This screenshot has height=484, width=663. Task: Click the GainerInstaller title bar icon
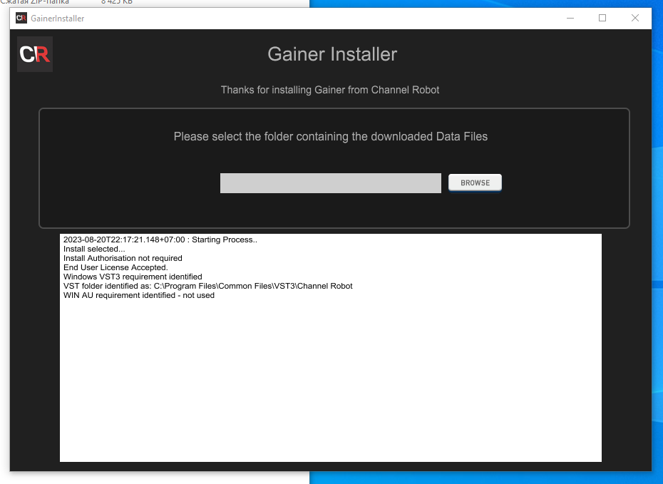21,18
